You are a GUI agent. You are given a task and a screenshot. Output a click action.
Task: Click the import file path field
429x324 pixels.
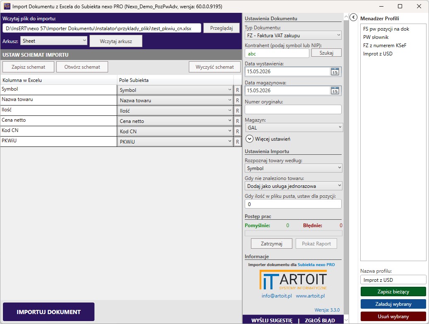coord(102,28)
